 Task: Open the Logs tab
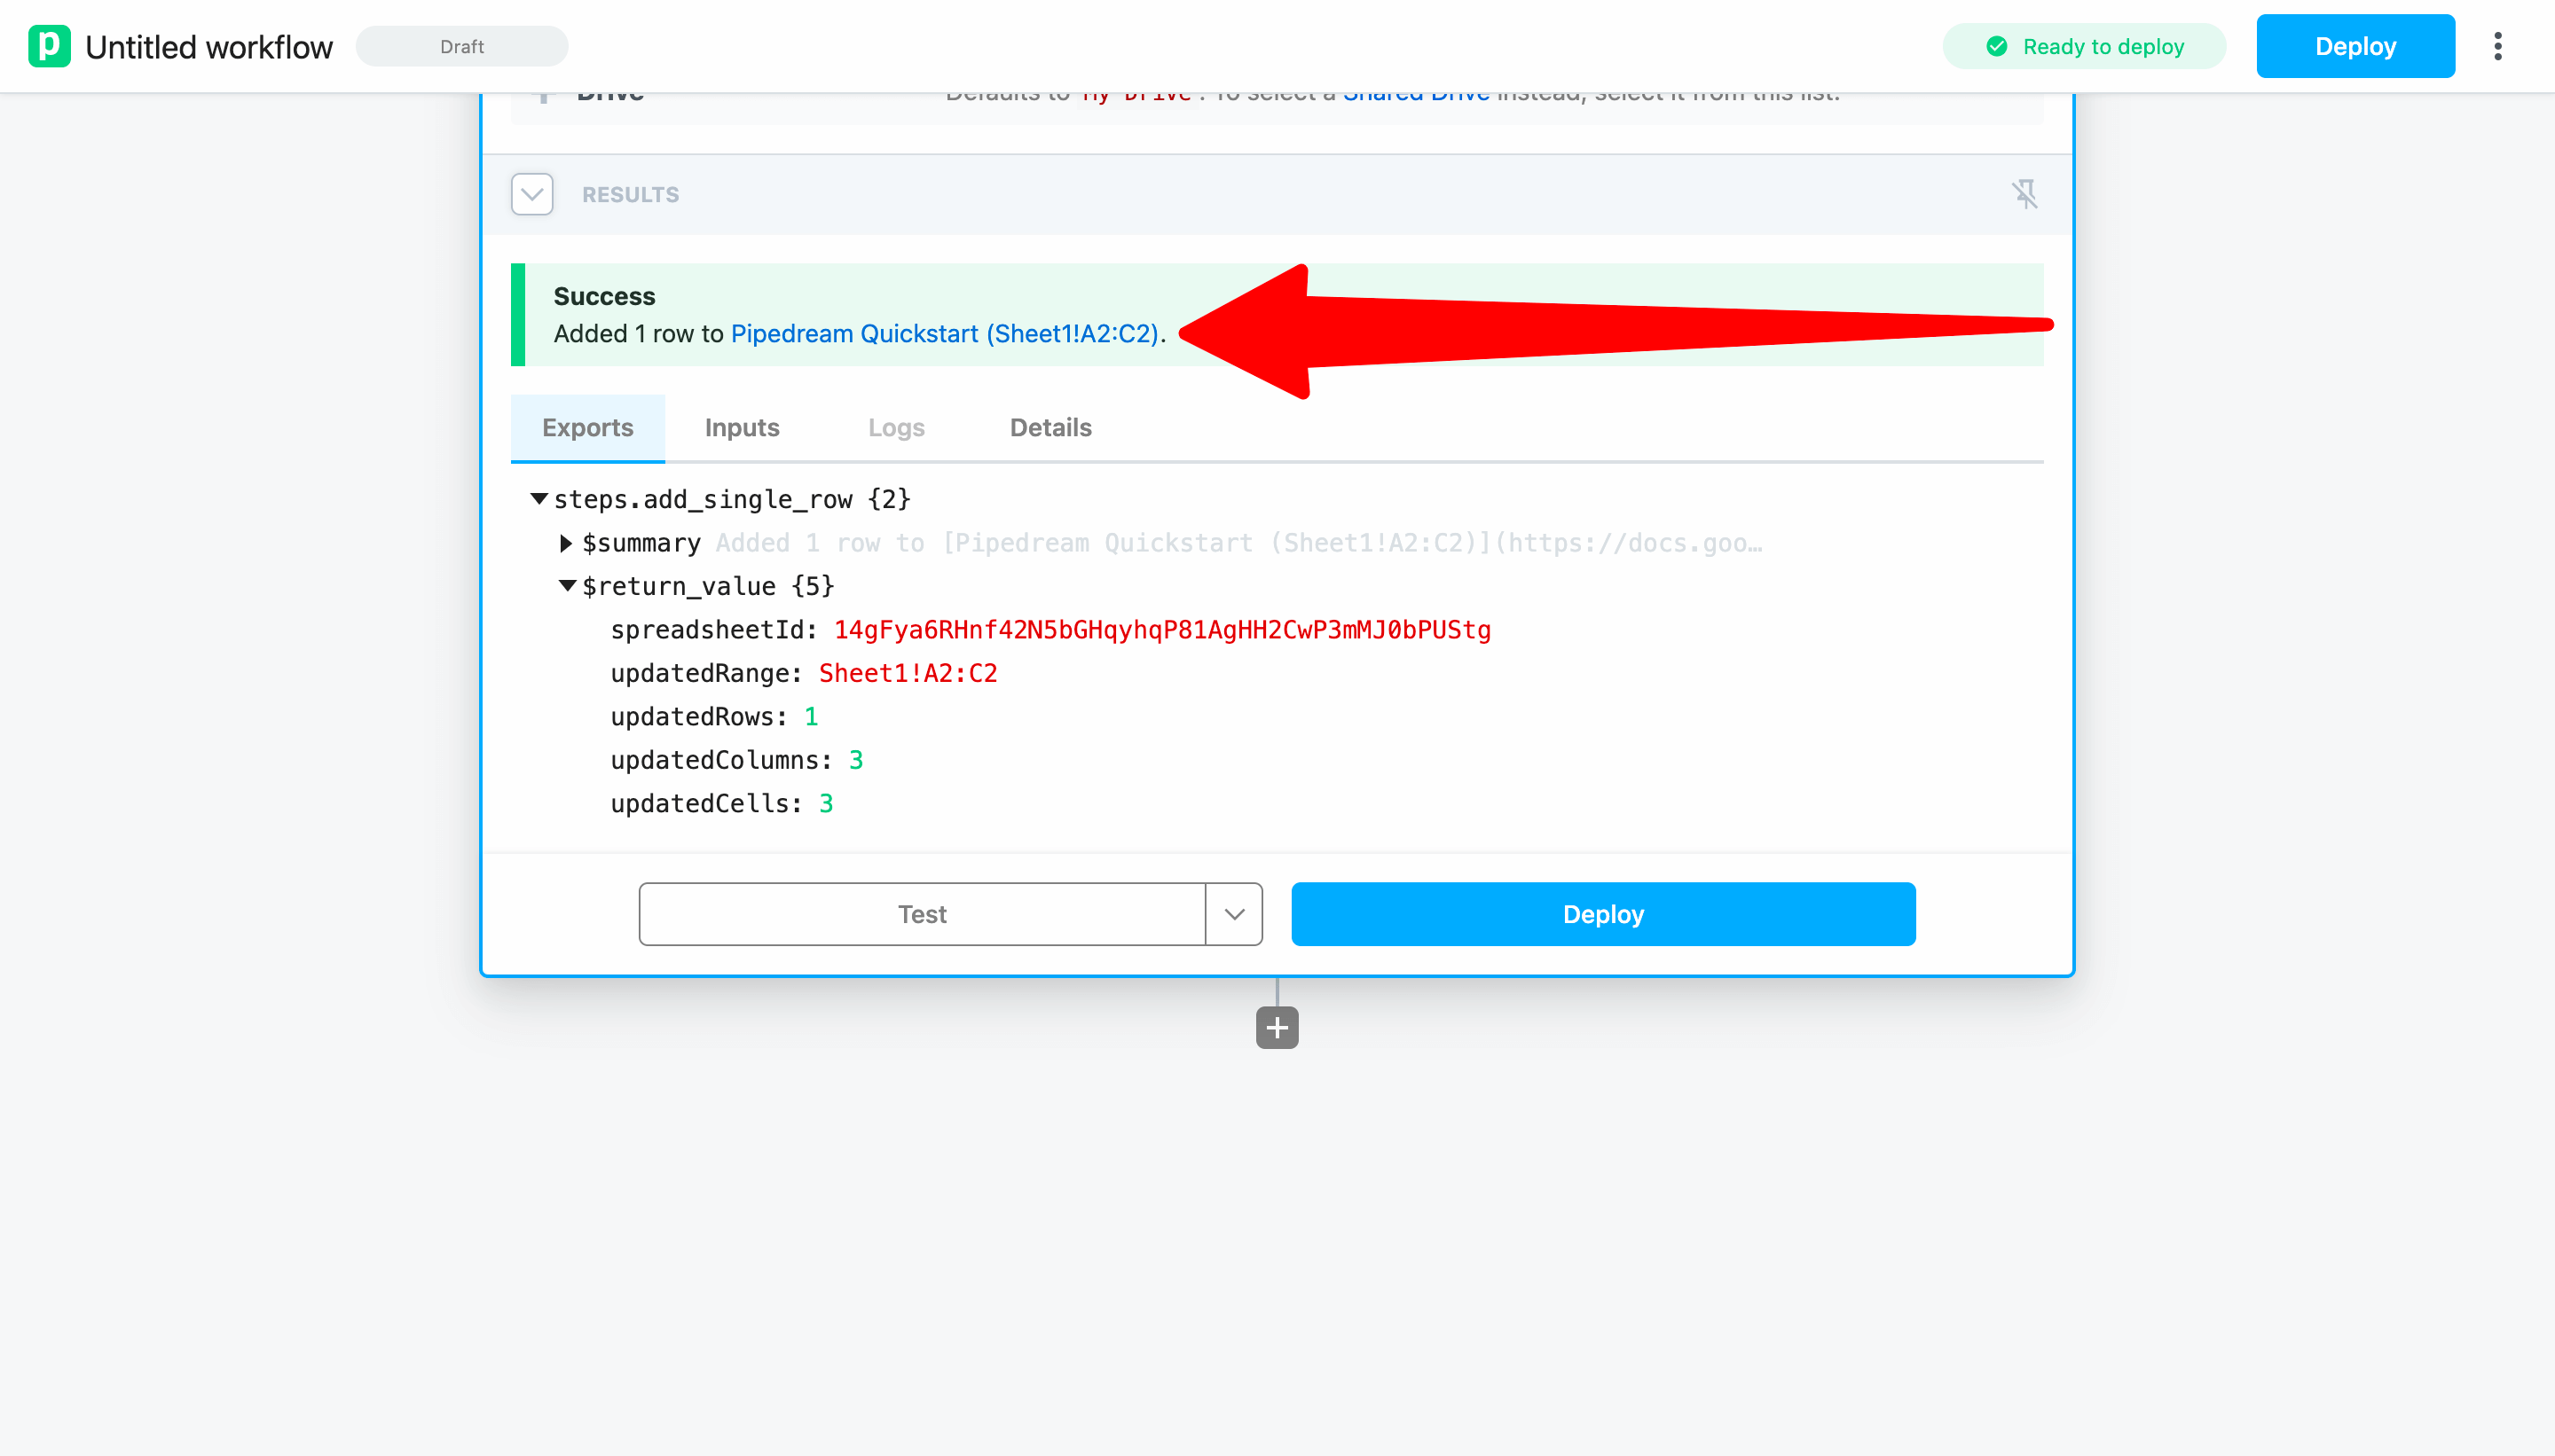click(x=895, y=427)
